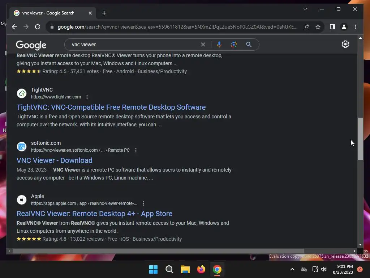The image size is (370, 278).
Task: Open Windows taskbar Search
Action: pos(169,269)
